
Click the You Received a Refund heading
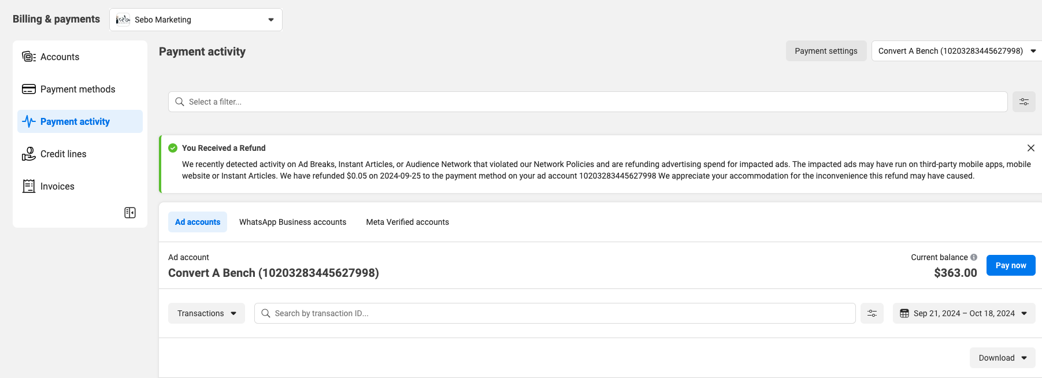pyautogui.click(x=224, y=148)
